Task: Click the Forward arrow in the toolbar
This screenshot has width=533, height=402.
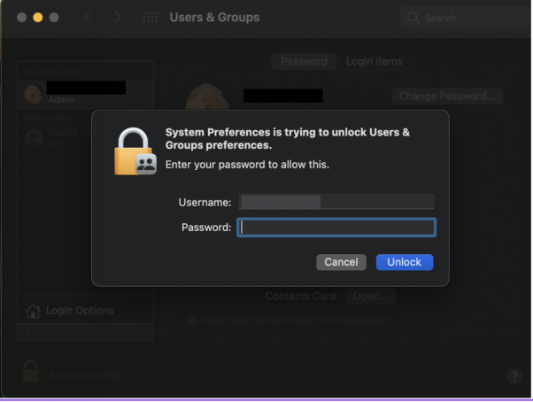Action: (x=117, y=18)
